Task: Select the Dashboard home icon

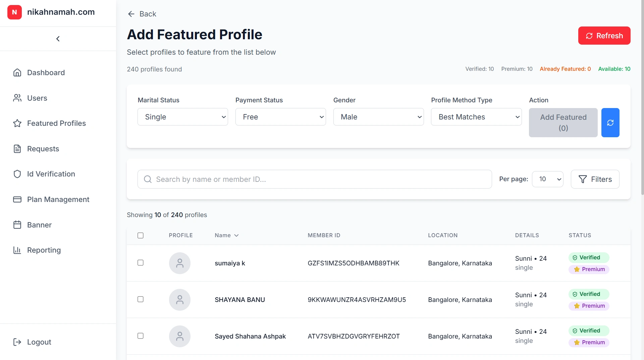Action: 17,72
